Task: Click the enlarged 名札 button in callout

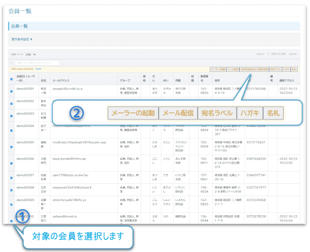Action: click(273, 113)
